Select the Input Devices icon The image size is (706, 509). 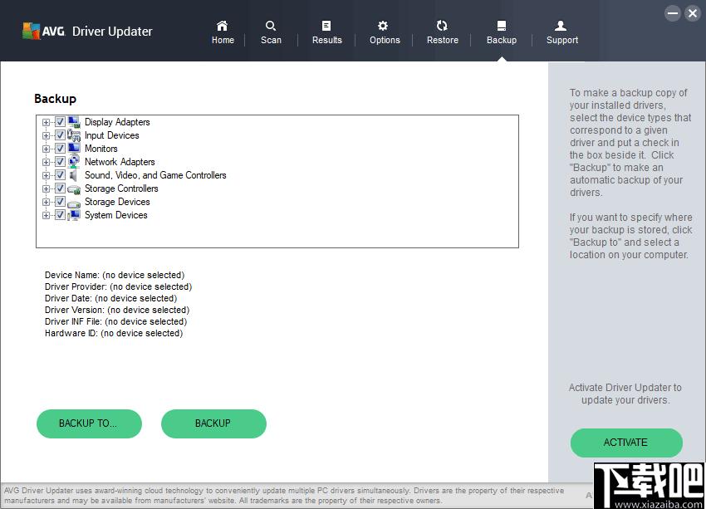tap(74, 135)
